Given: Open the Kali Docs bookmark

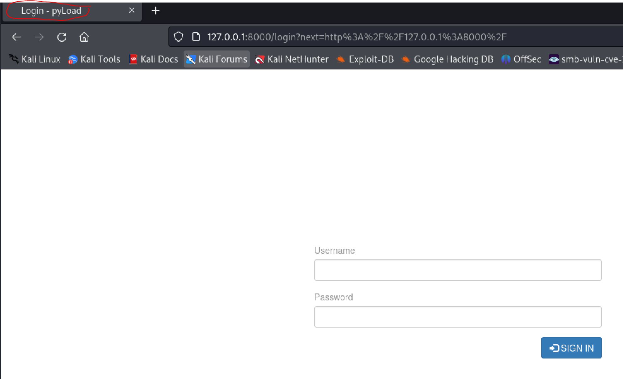Looking at the screenshot, I should coord(154,59).
